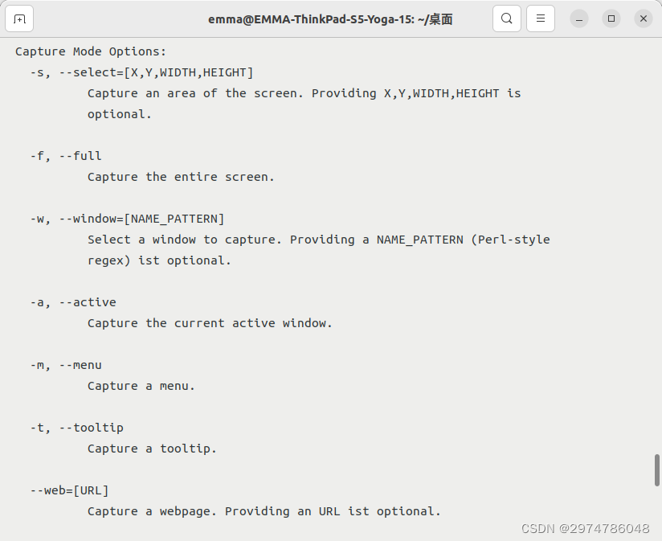The image size is (662, 541).
Task: Click the search icon in header bar
Action: pos(507,18)
